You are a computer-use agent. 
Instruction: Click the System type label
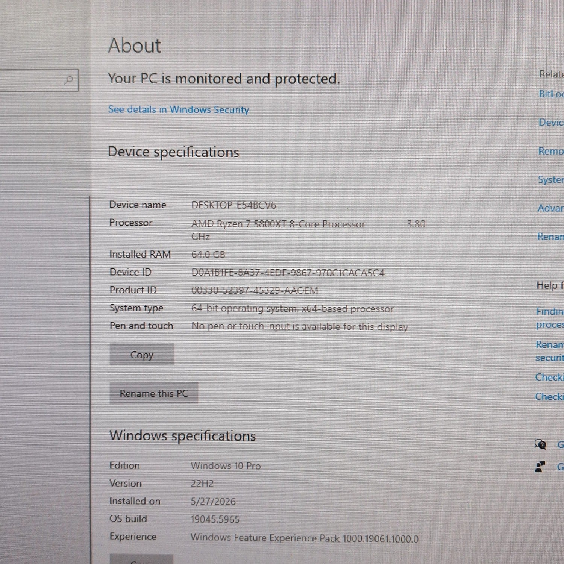point(136,308)
